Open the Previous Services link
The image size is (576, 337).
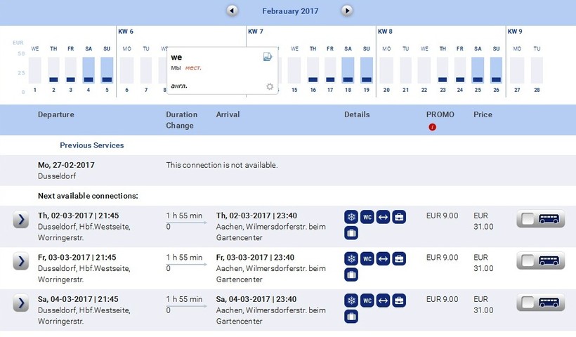tap(91, 145)
